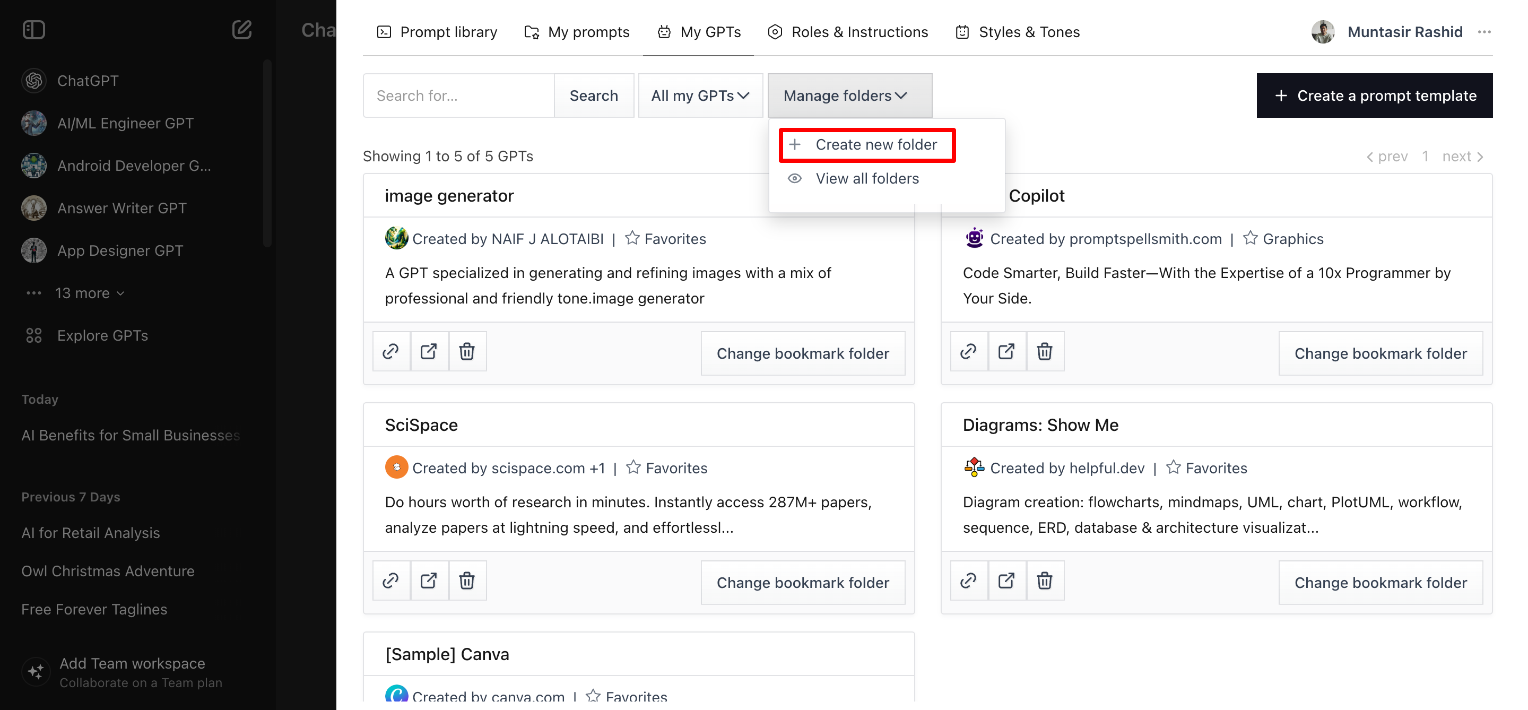
Task: Open external link icon on Copilot card
Action: pyautogui.click(x=1006, y=352)
